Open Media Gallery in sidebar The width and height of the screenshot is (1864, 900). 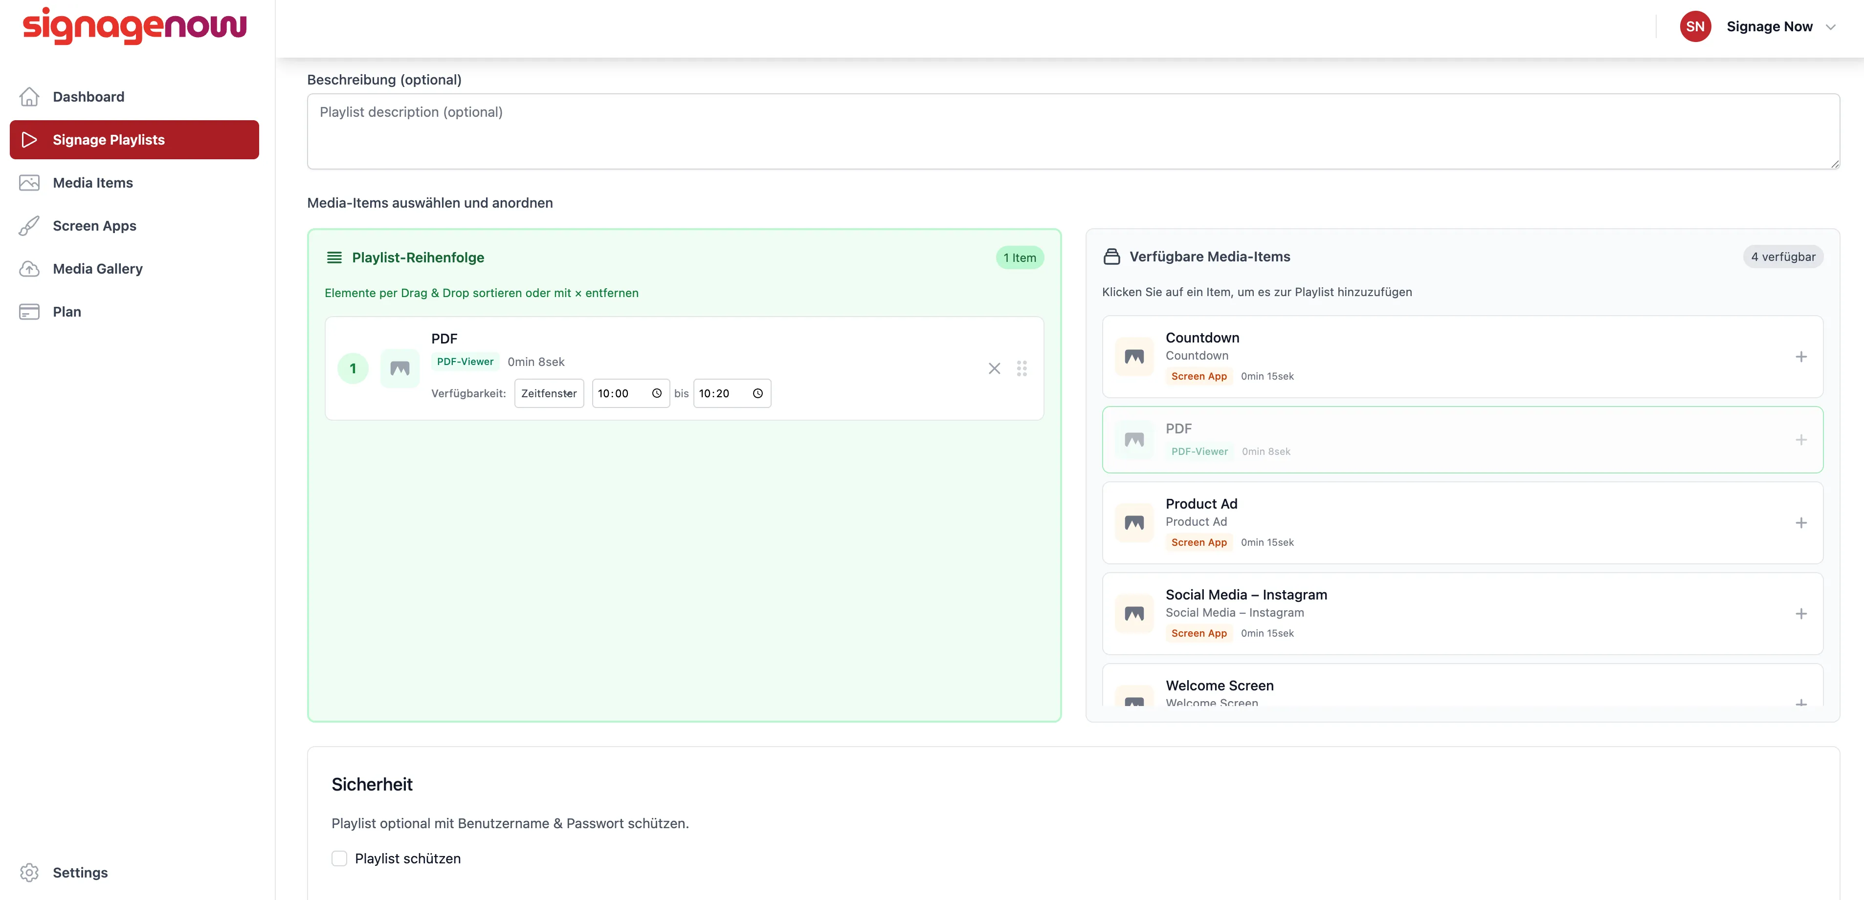(x=98, y=269)
